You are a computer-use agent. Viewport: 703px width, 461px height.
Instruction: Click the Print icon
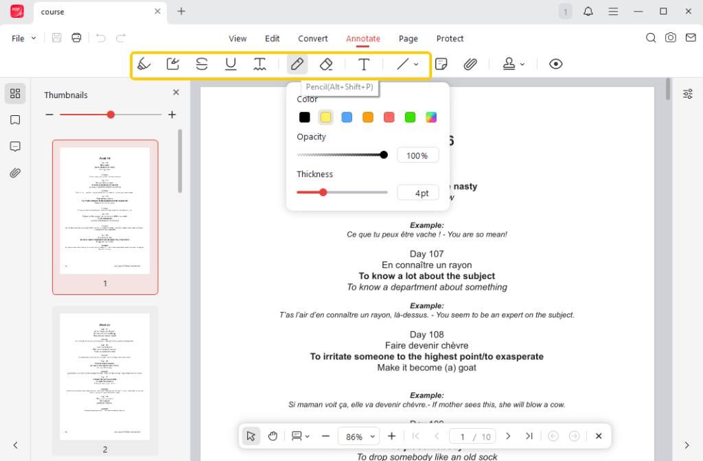pos(77,38)
